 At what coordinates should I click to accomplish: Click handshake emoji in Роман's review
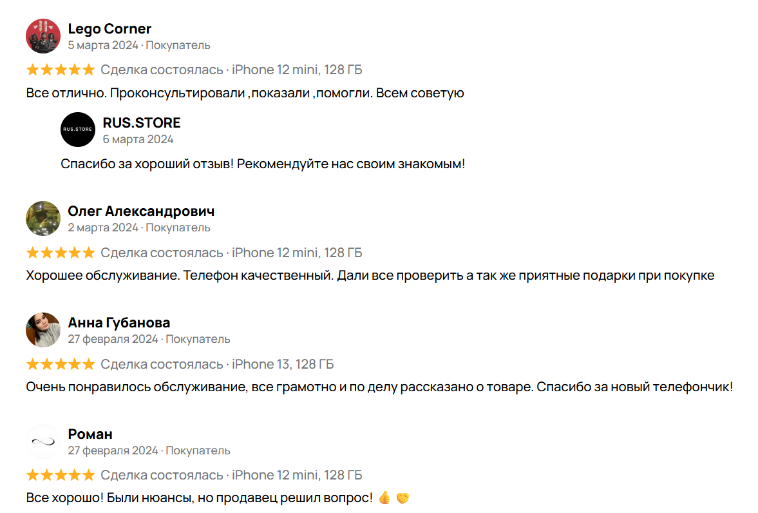[x=403, y=498]
